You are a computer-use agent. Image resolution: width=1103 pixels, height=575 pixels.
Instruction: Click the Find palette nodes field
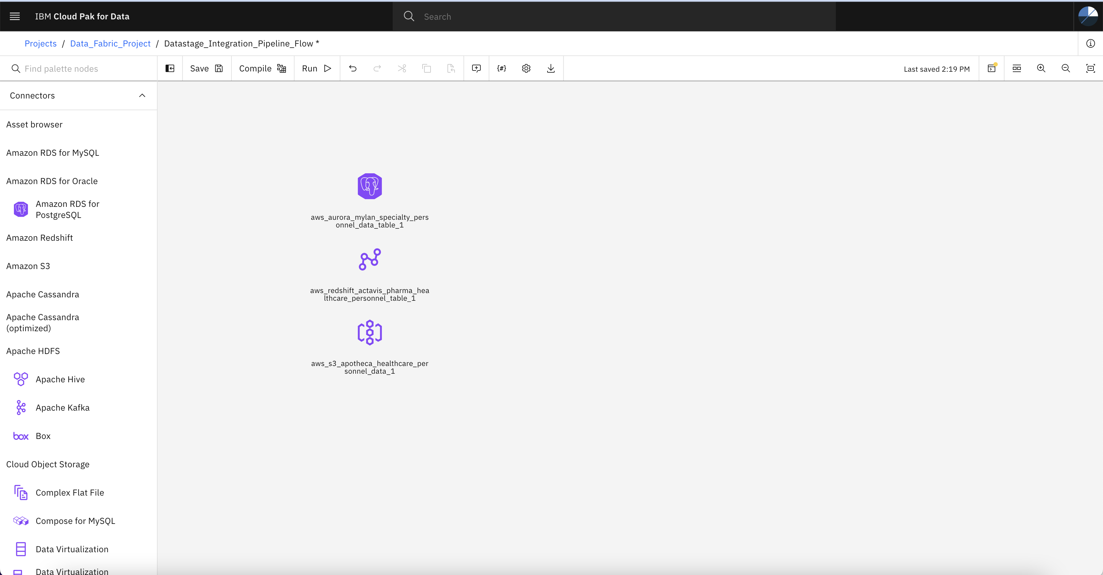click(78, 69)
